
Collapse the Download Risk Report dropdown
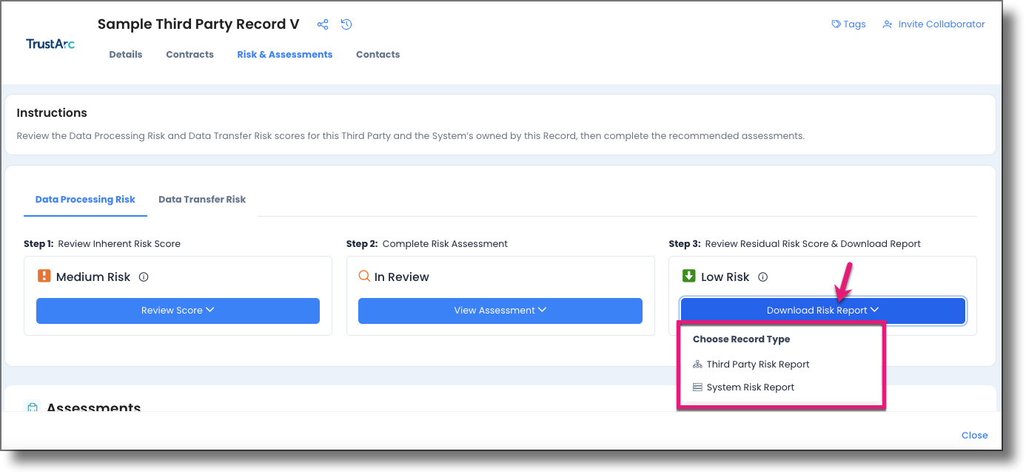click(823, 311)
